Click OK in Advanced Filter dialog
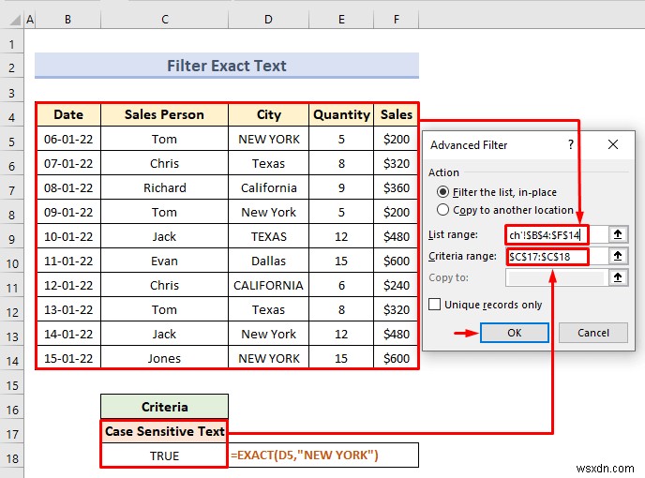The width and height of the screenshot is (645, 478). [x=514, y=333]
